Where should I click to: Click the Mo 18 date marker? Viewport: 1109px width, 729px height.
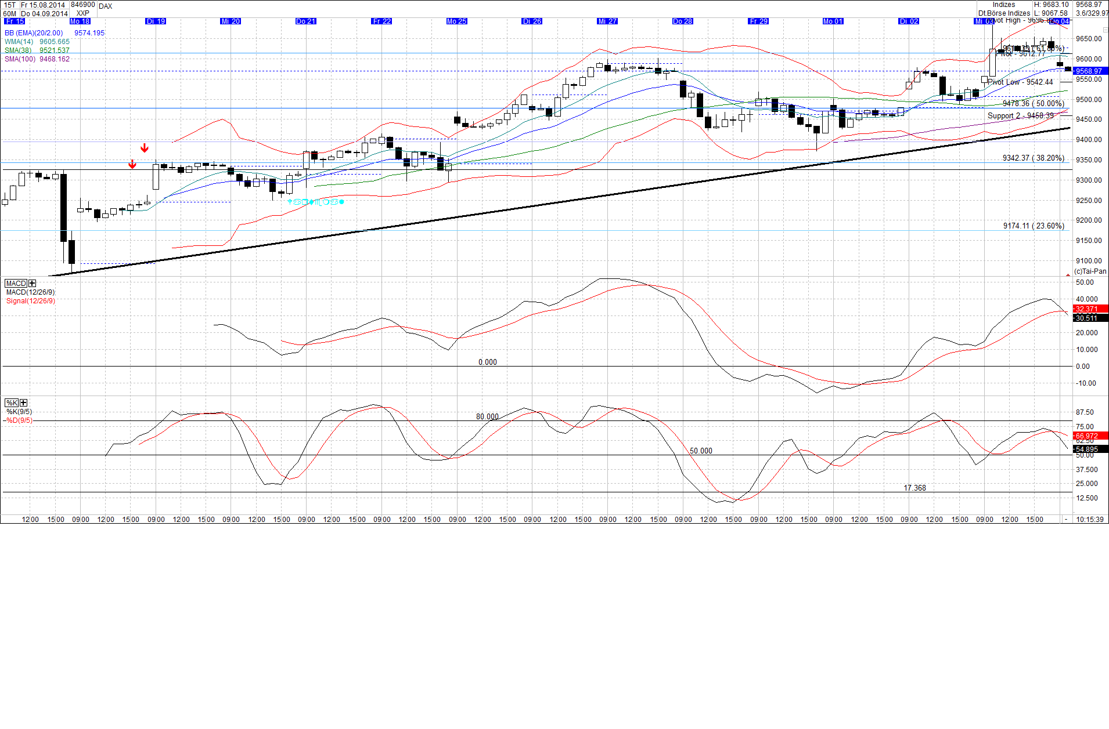80,21
